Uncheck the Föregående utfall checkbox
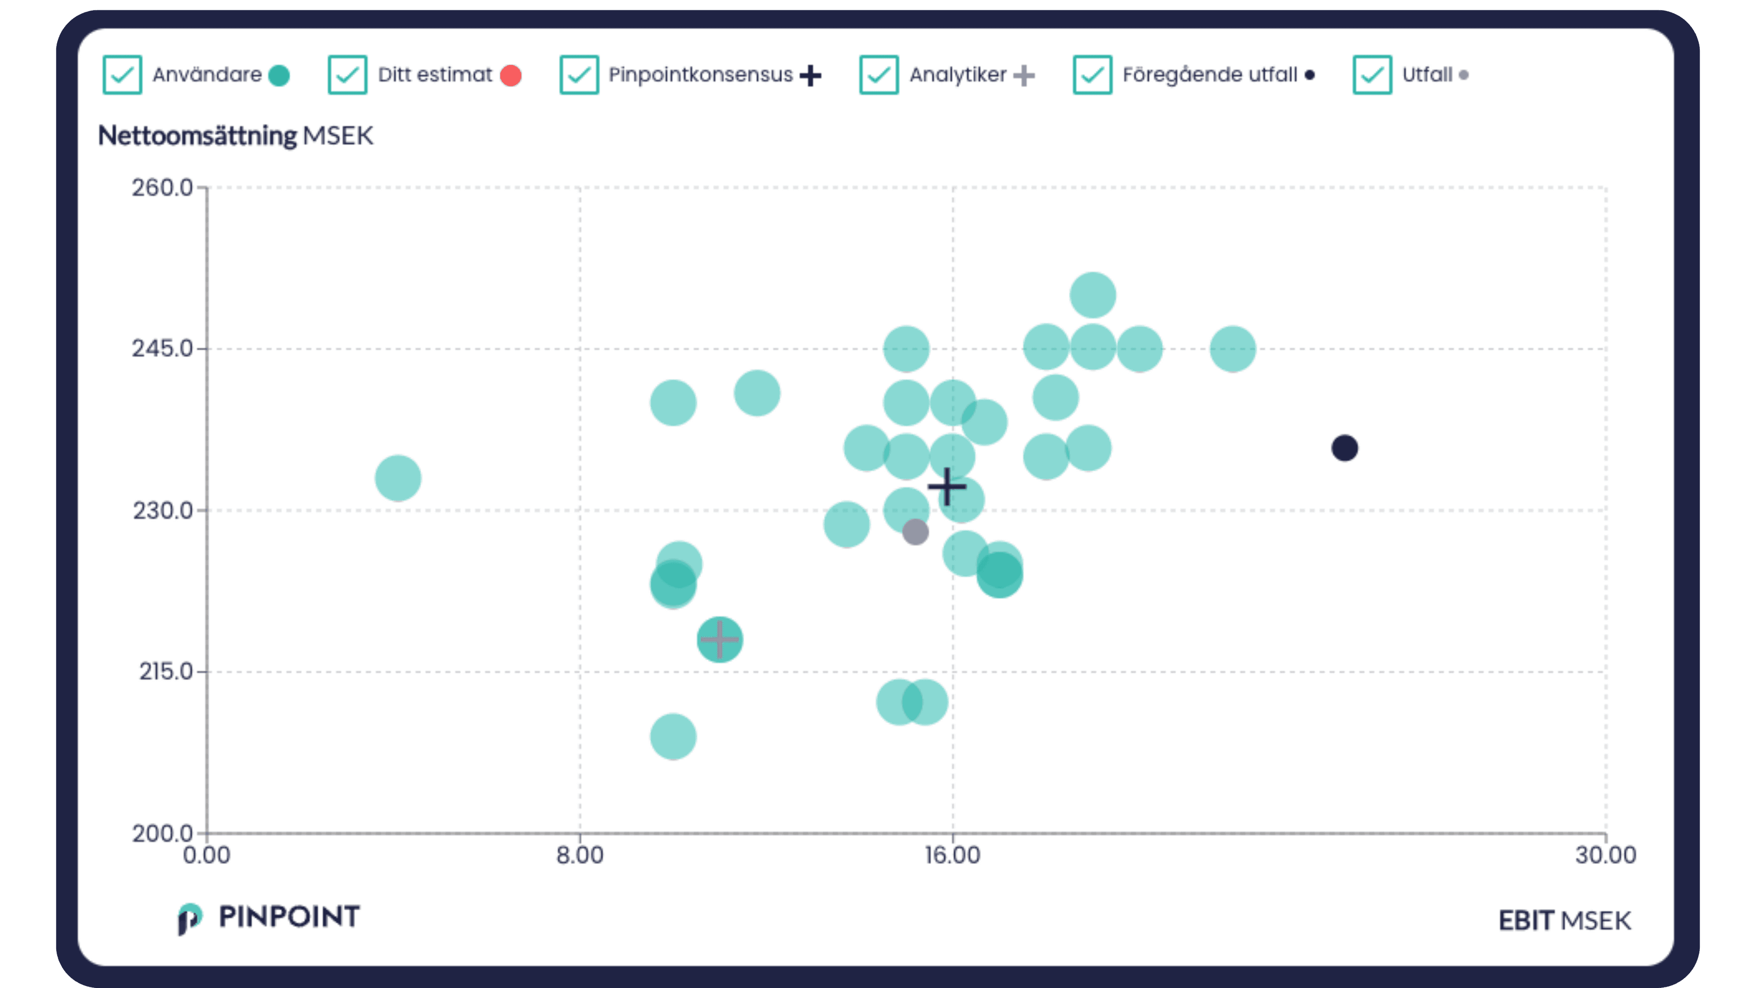Screen dimensions: 1756x988 [1092, 74]
